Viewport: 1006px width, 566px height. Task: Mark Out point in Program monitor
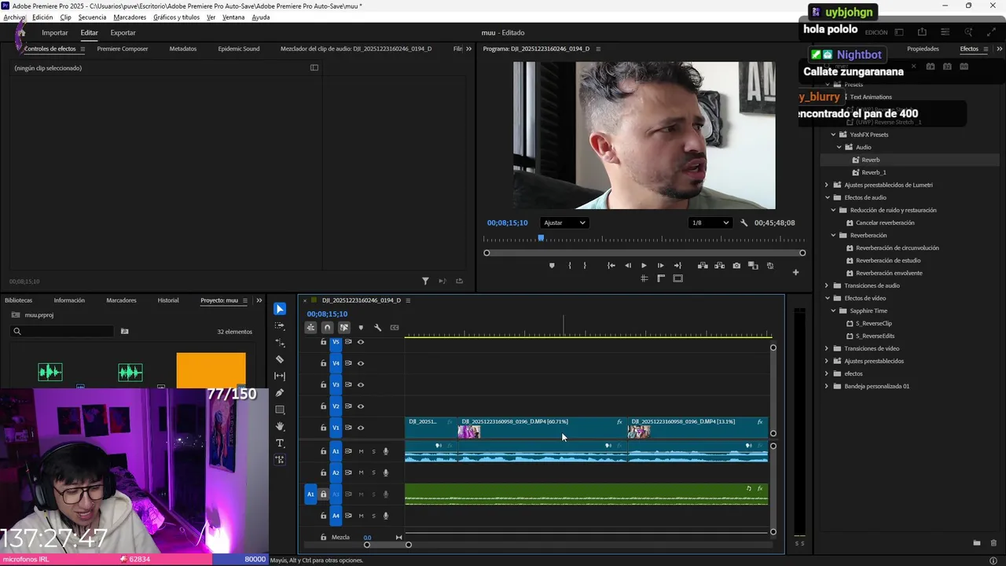click(x=585, y=266)
